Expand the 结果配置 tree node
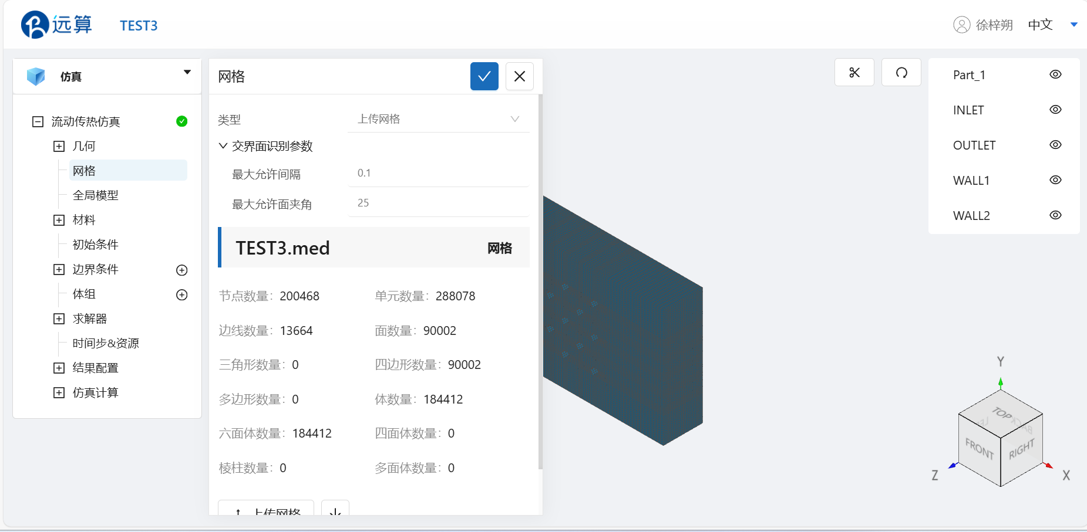This screenshot has height=532, width=1087. pyautogui.click(x=59, y=368)
